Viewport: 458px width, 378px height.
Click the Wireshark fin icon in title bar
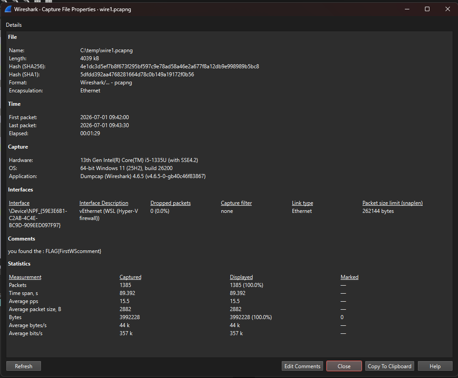[x=8, y=9]
